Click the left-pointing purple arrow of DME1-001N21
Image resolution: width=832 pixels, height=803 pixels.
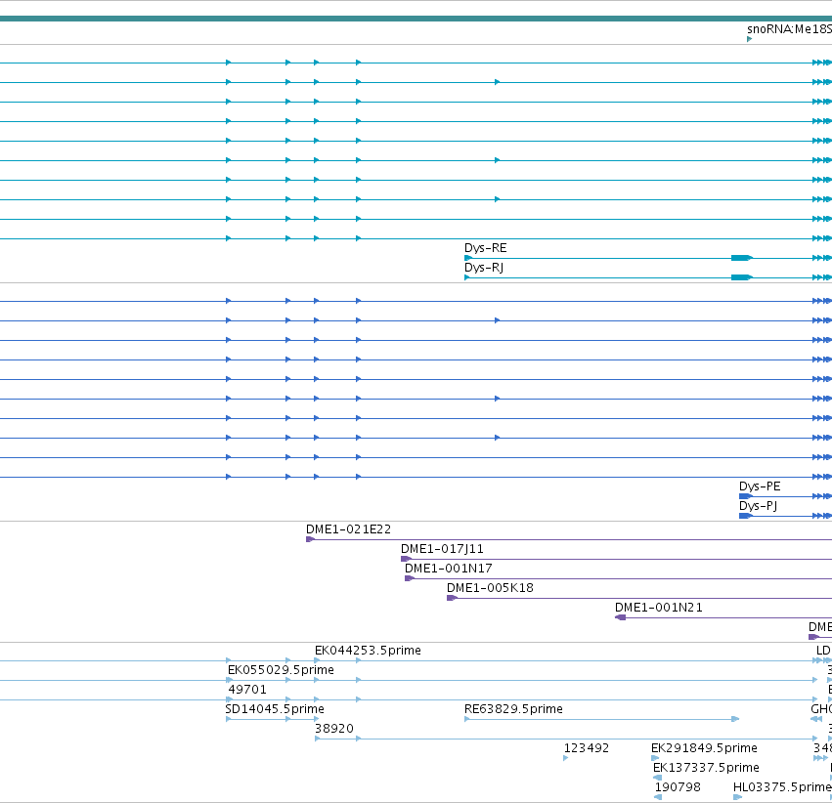(x=620, y=618)
